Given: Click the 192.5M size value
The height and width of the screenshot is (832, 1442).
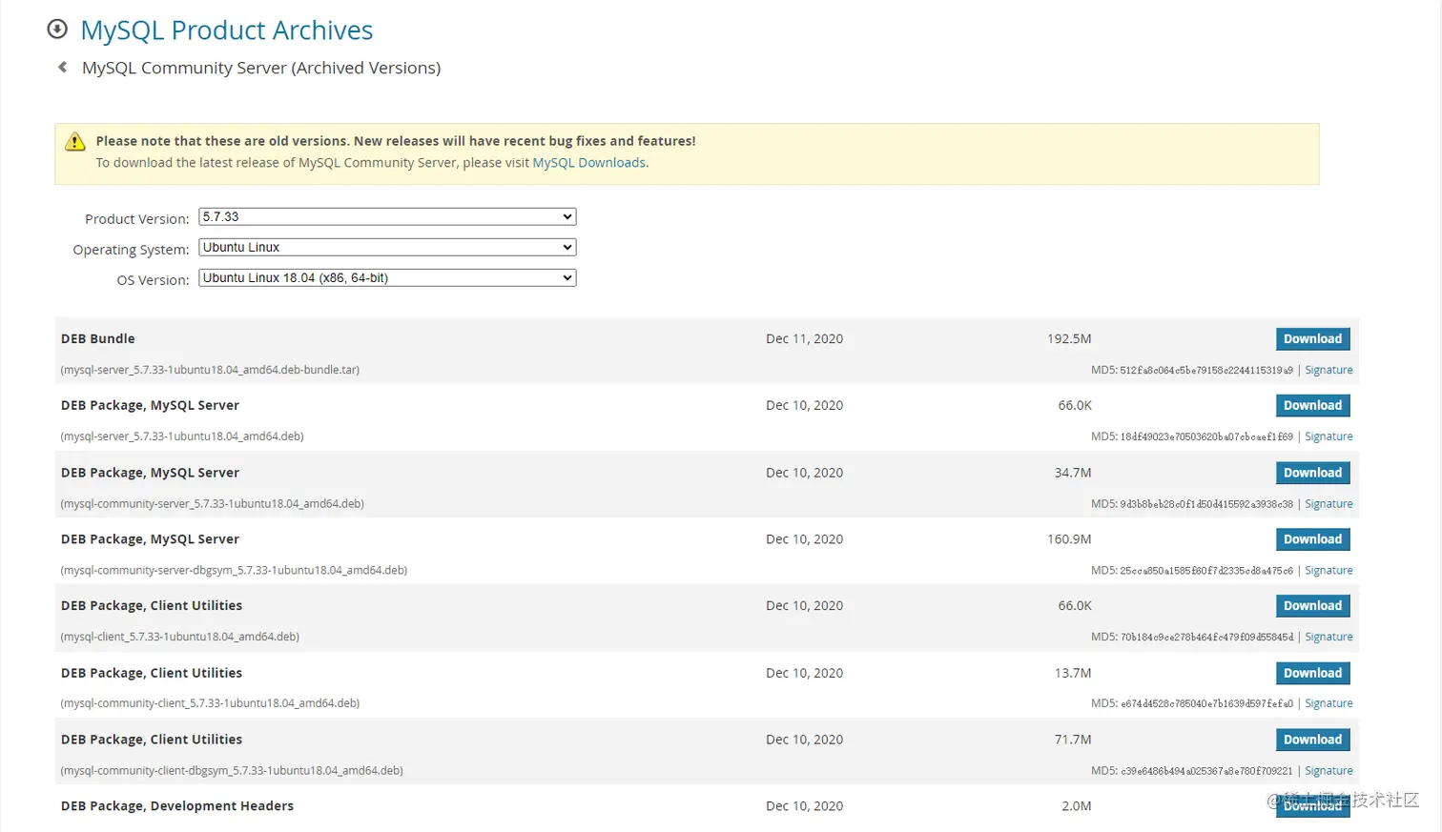Looking at the screenshot, I should point(1069,339).
